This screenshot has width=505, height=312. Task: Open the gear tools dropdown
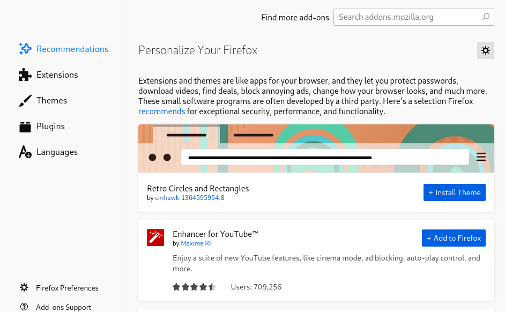485,50
